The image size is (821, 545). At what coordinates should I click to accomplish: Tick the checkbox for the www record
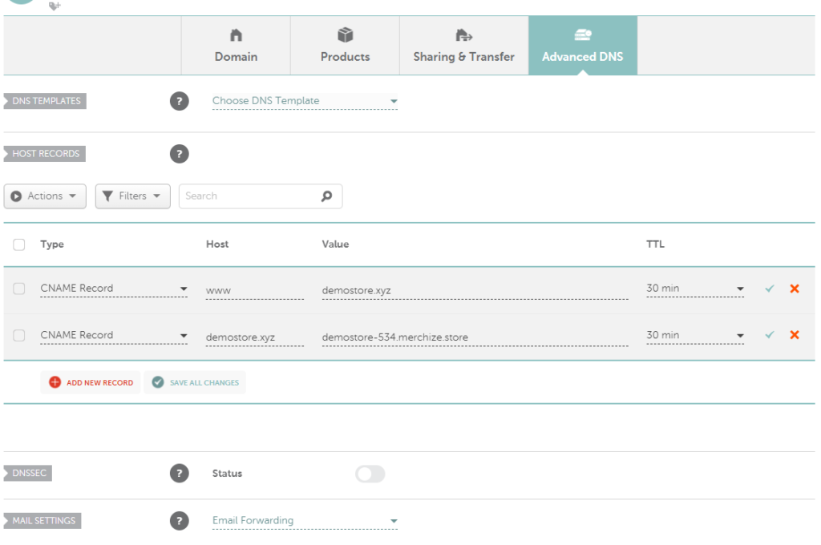coord(19,289)
